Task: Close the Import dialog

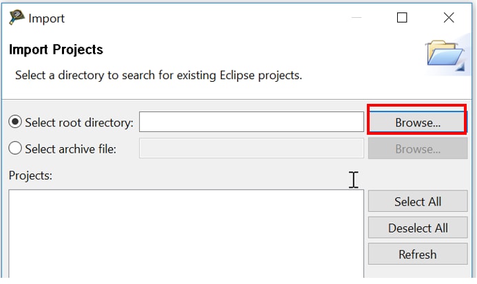Action: pos(449,18)
